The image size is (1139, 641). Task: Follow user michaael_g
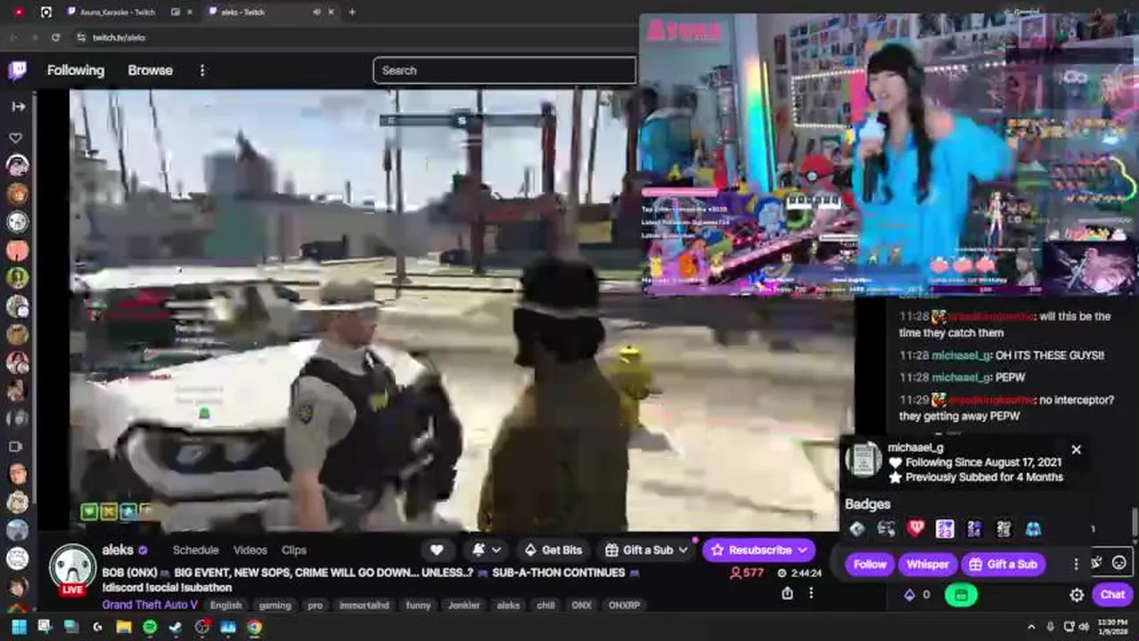click(x=870, y=564)
